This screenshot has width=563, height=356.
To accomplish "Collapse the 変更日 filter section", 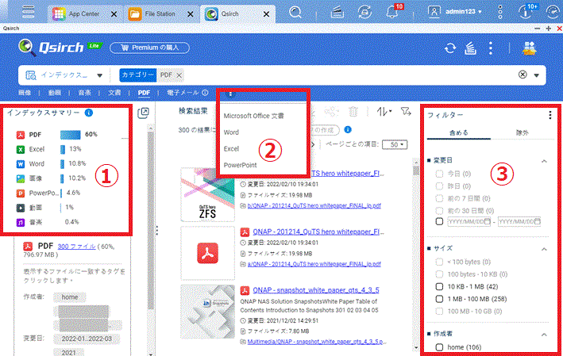I will pyautogui.click(x=544, y=161).
